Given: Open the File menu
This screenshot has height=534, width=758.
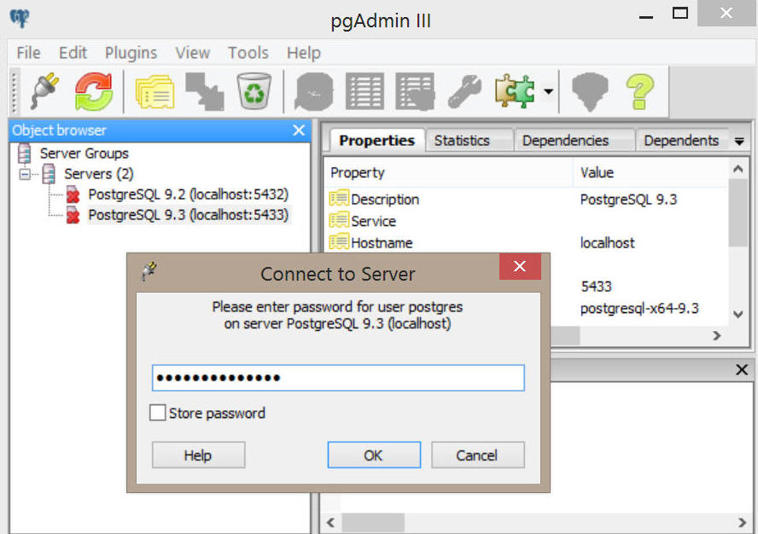Looking at the screenshot, I should pos(28,53).
